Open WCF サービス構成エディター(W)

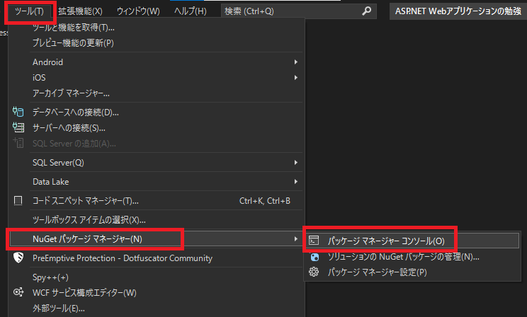(84, 293)
